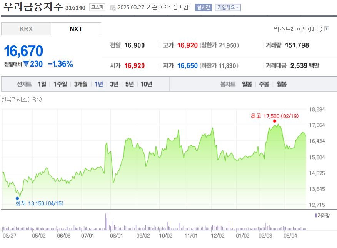Click the 08/01 date axis label
The image size is (337, 248).
pos(116,236)
